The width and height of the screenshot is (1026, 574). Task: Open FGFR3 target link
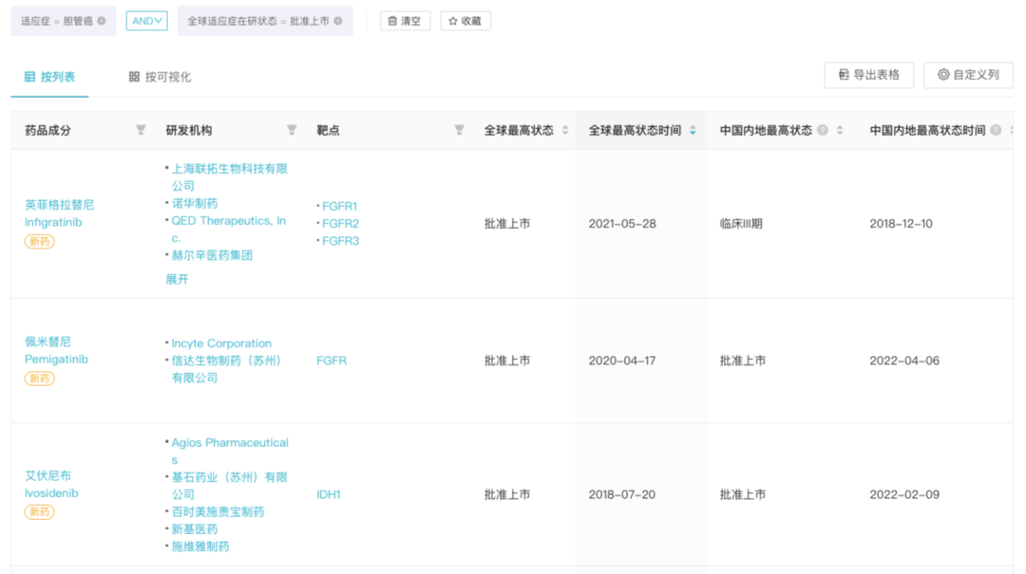click(340, 241)
